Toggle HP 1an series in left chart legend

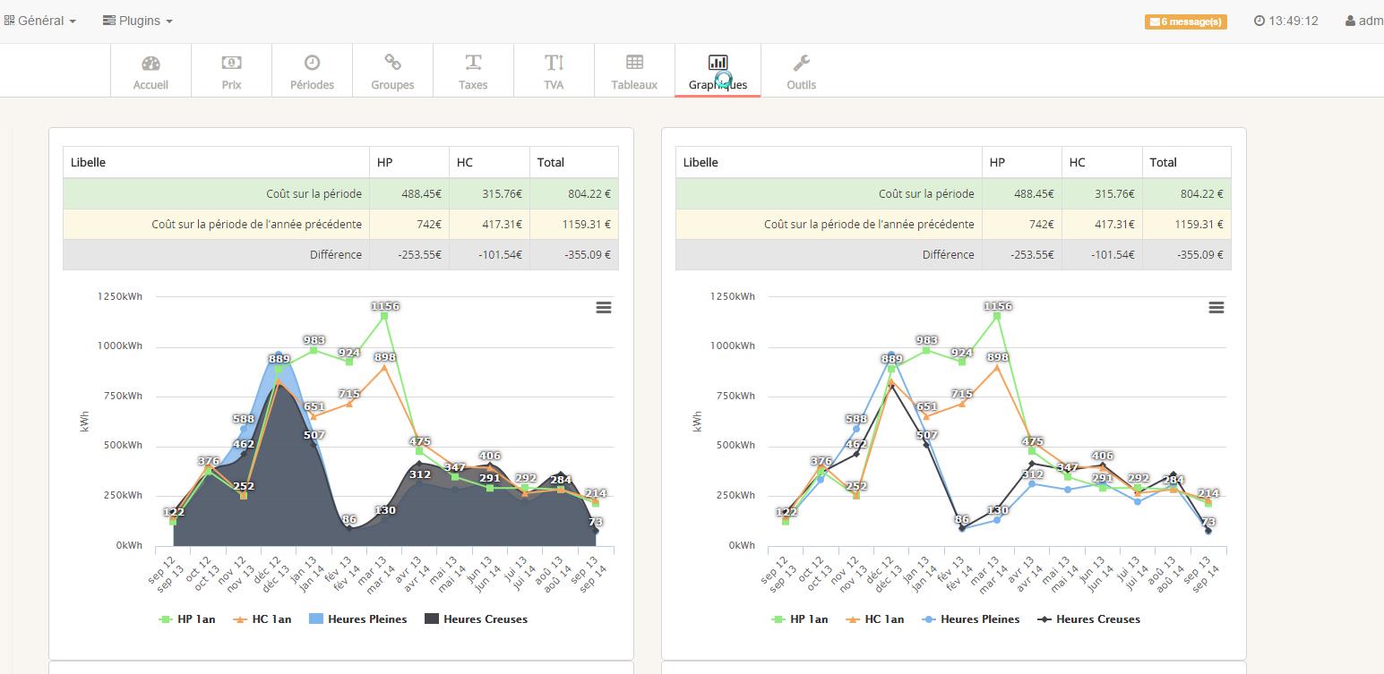[187, 619]
